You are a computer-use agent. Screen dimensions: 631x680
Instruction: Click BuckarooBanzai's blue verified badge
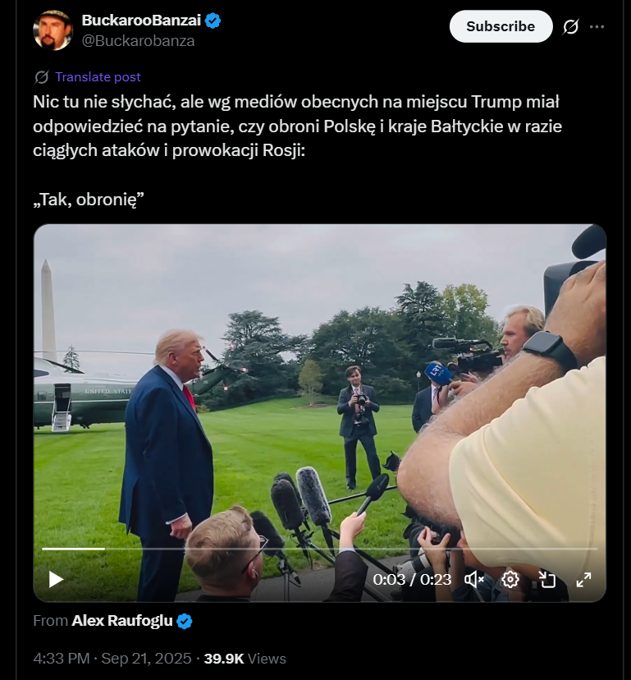click(213, 21)
